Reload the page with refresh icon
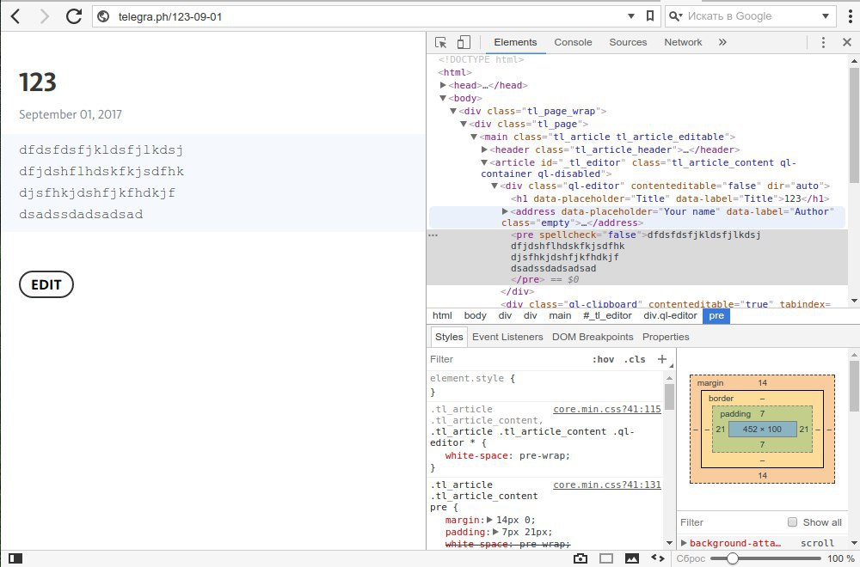860x567 pixels. pos(74,15)
